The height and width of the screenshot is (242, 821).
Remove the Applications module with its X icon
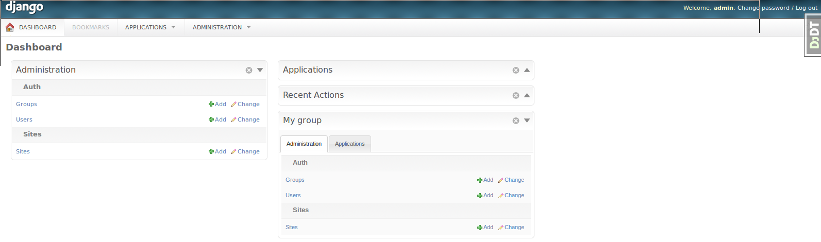[516, 70]
